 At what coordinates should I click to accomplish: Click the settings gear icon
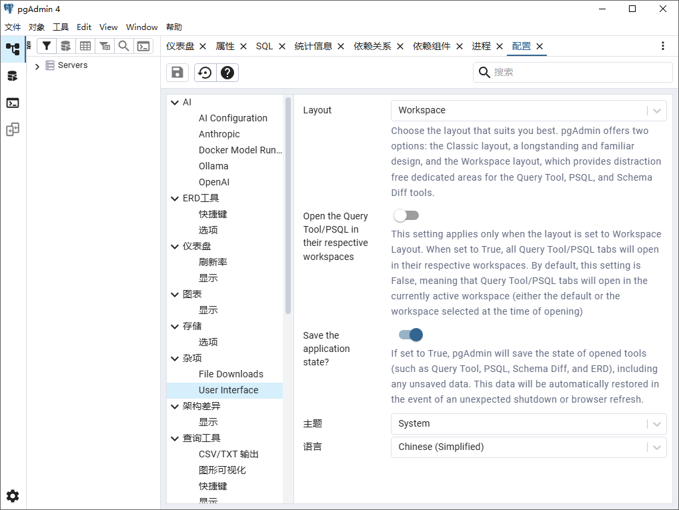[x=13, y=496]
